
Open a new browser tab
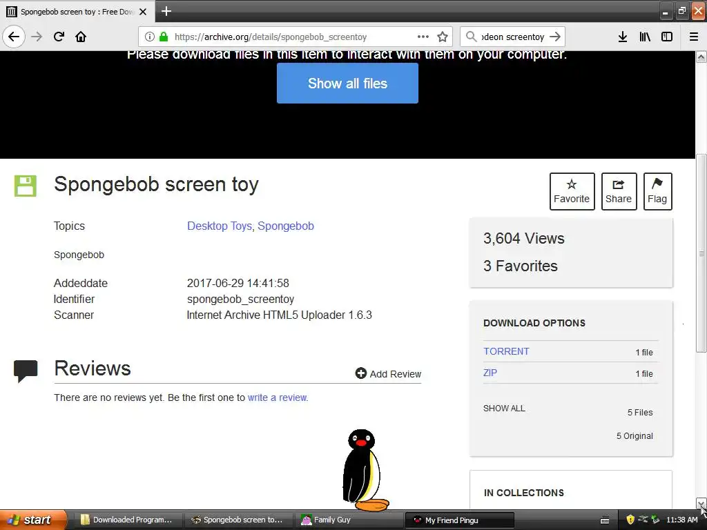[x=166, y=11]
